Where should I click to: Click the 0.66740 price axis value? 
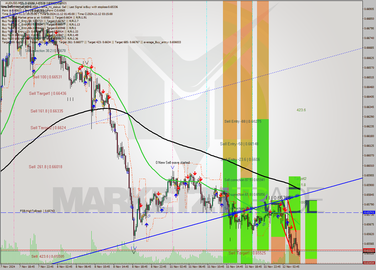(369, 38)
